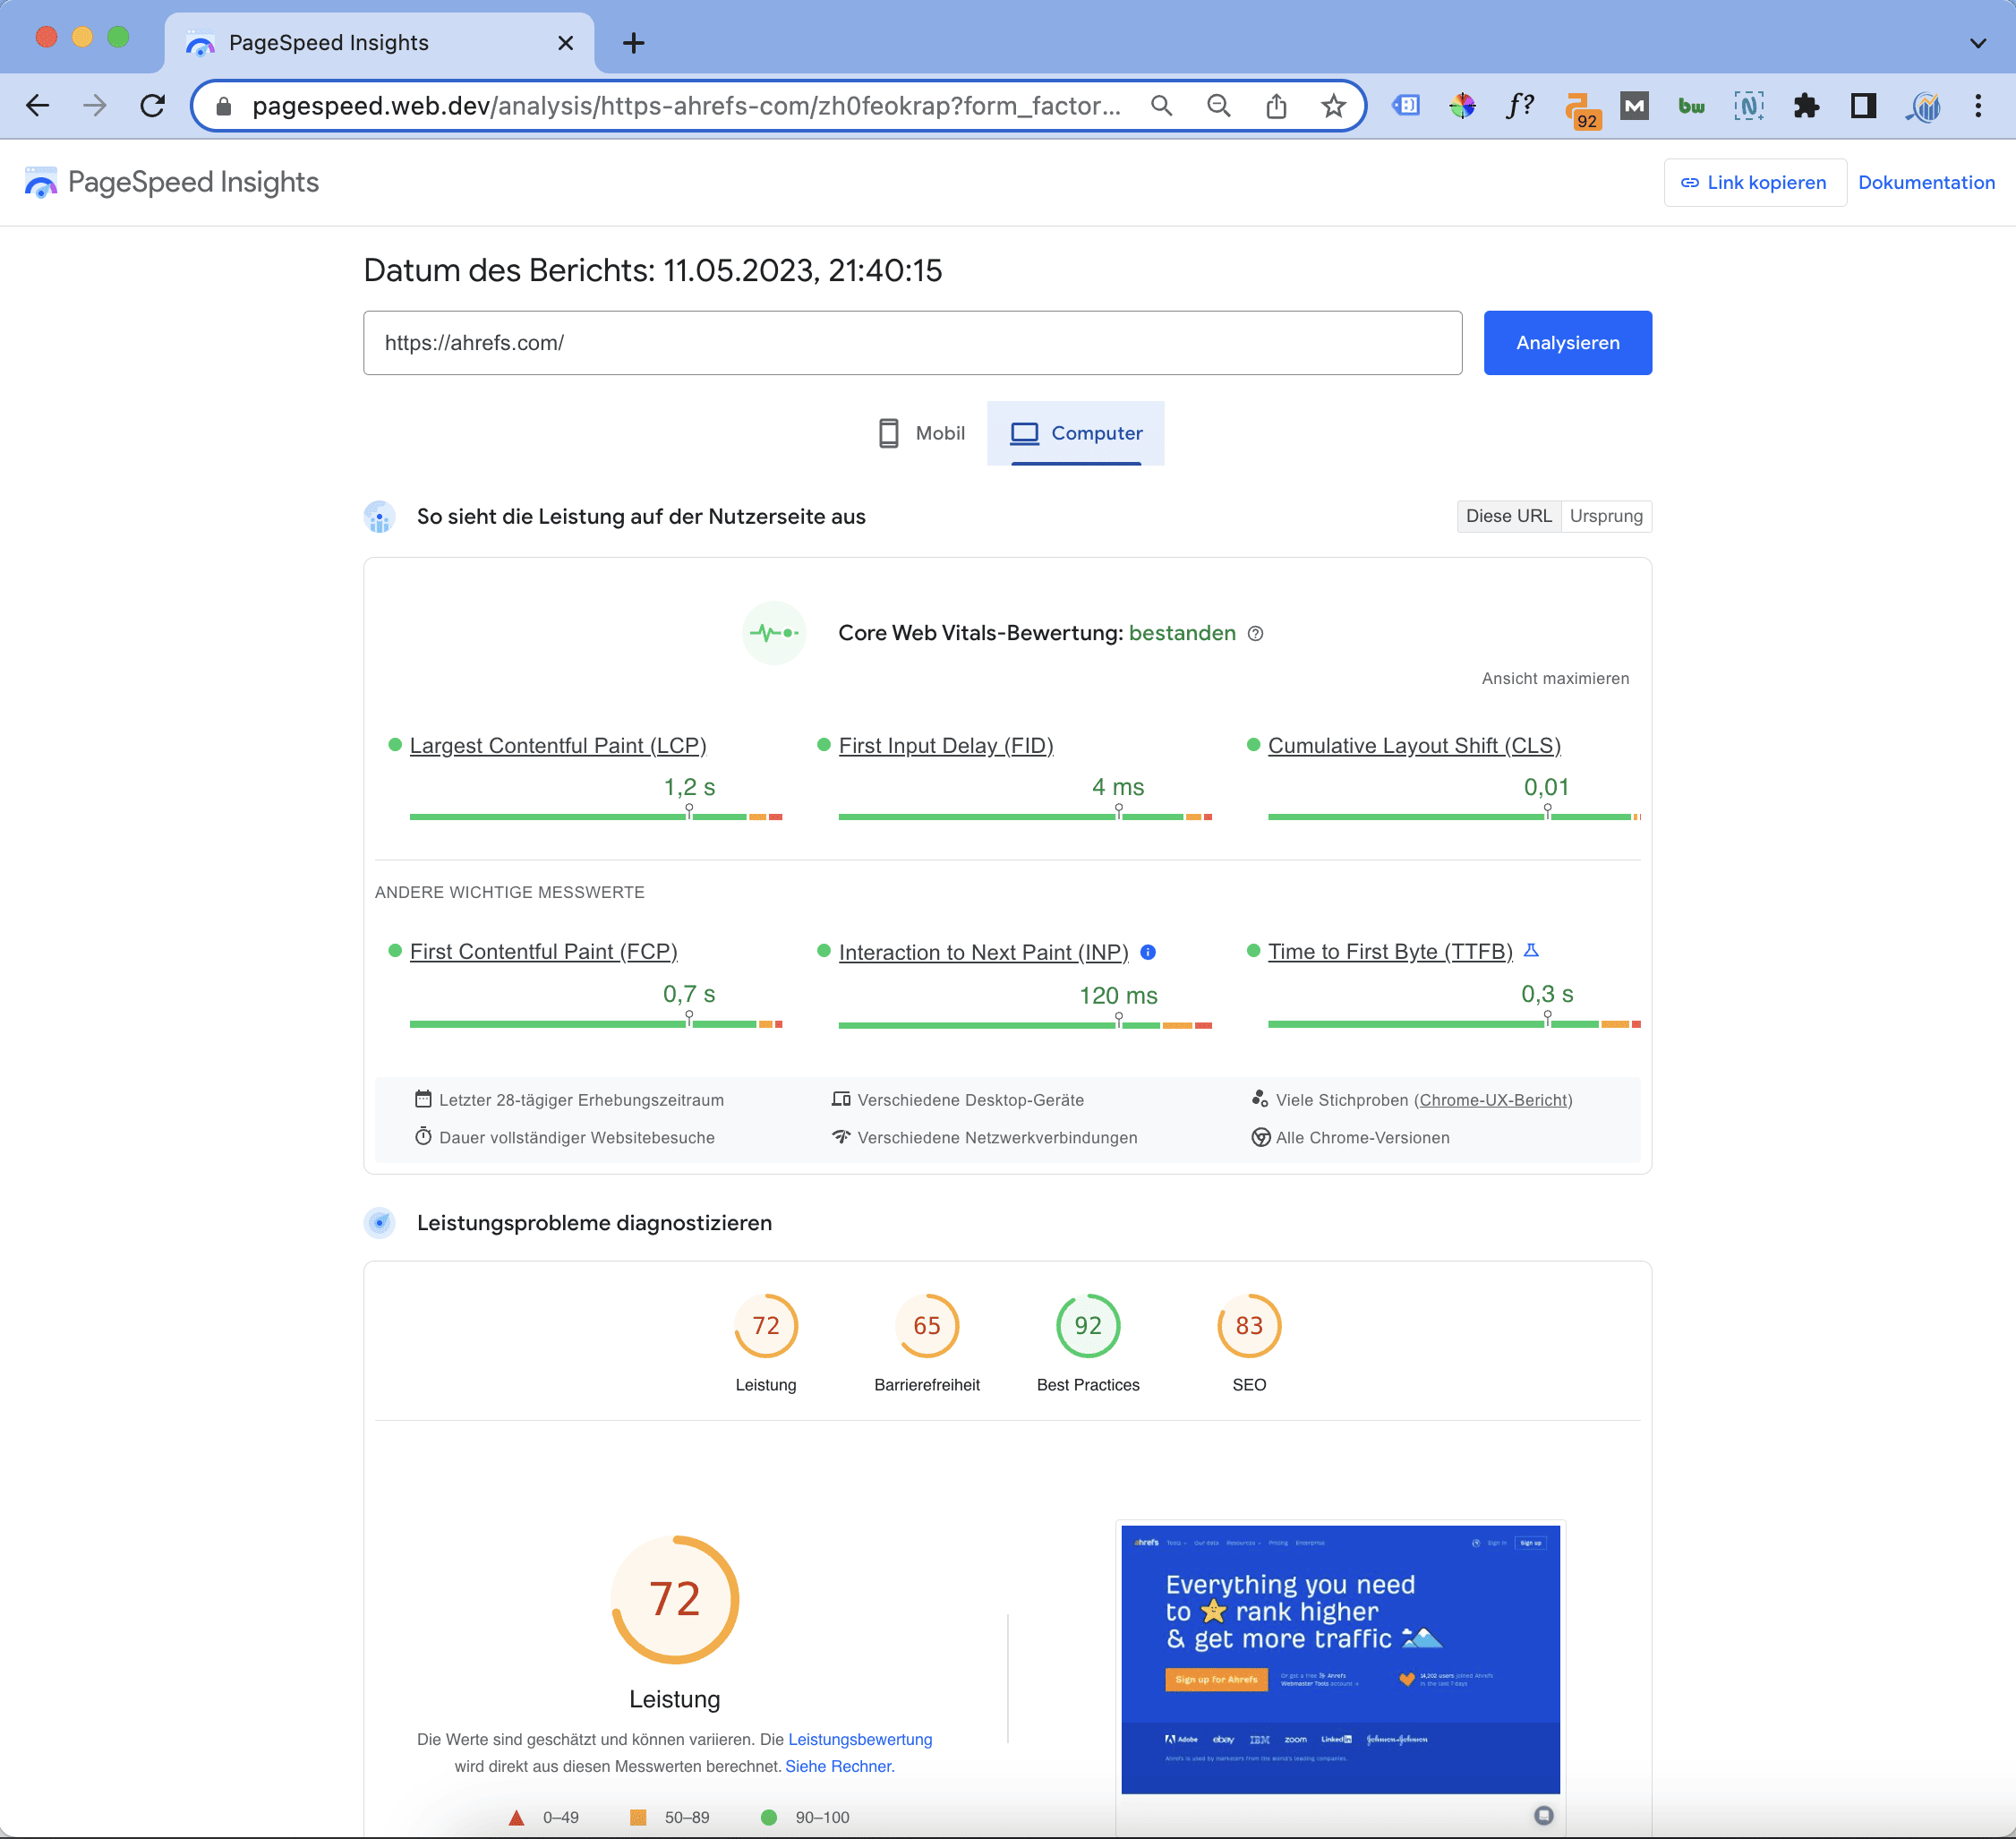Click the TTFB experimental flask icon
Image resolution: width=2016 pixels, height=1839 pixels.
(x=1530, y=951)
